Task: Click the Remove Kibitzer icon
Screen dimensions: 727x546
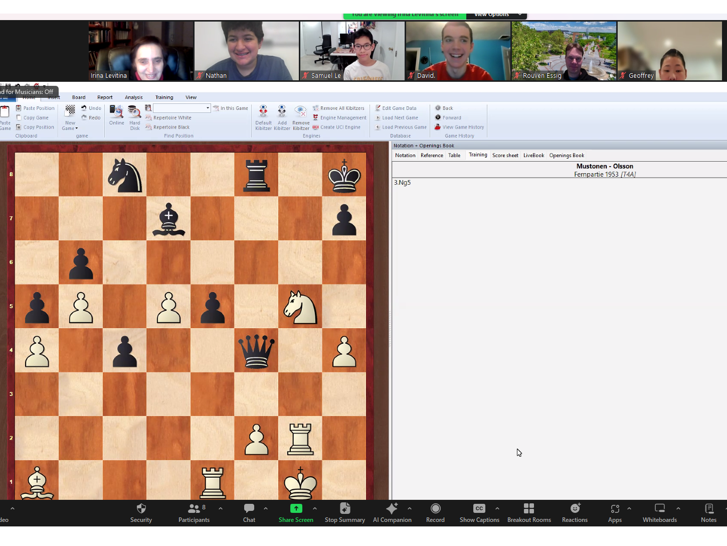Action: click(301, 117)
